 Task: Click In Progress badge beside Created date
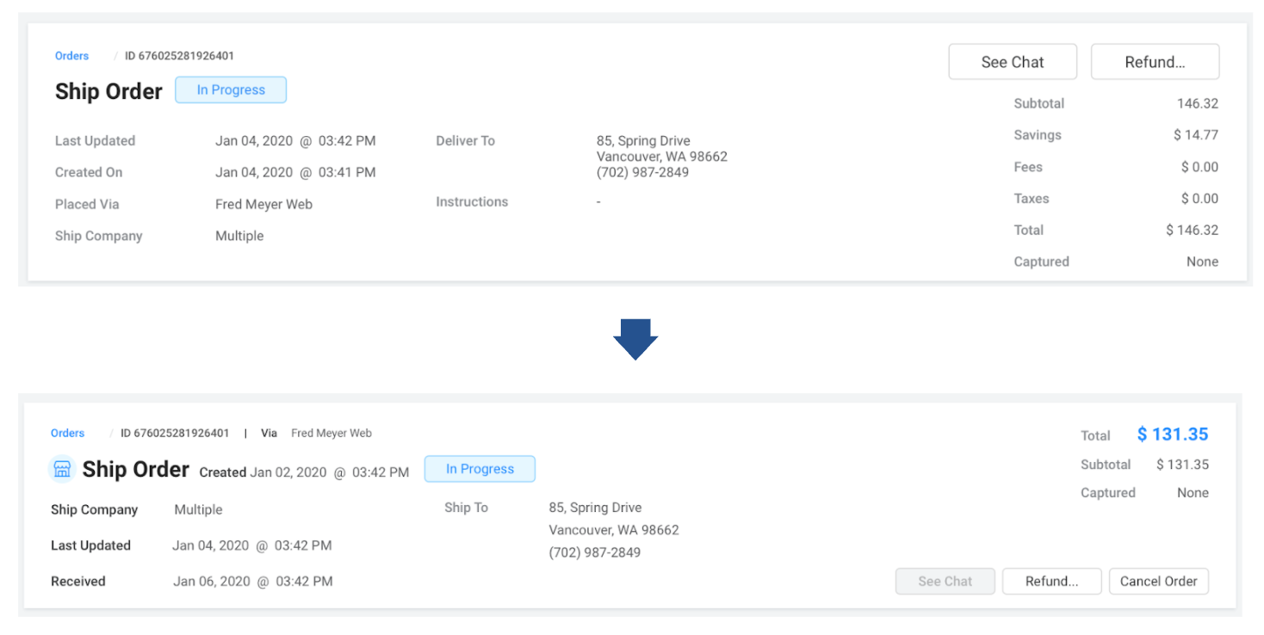pos(480,469)
